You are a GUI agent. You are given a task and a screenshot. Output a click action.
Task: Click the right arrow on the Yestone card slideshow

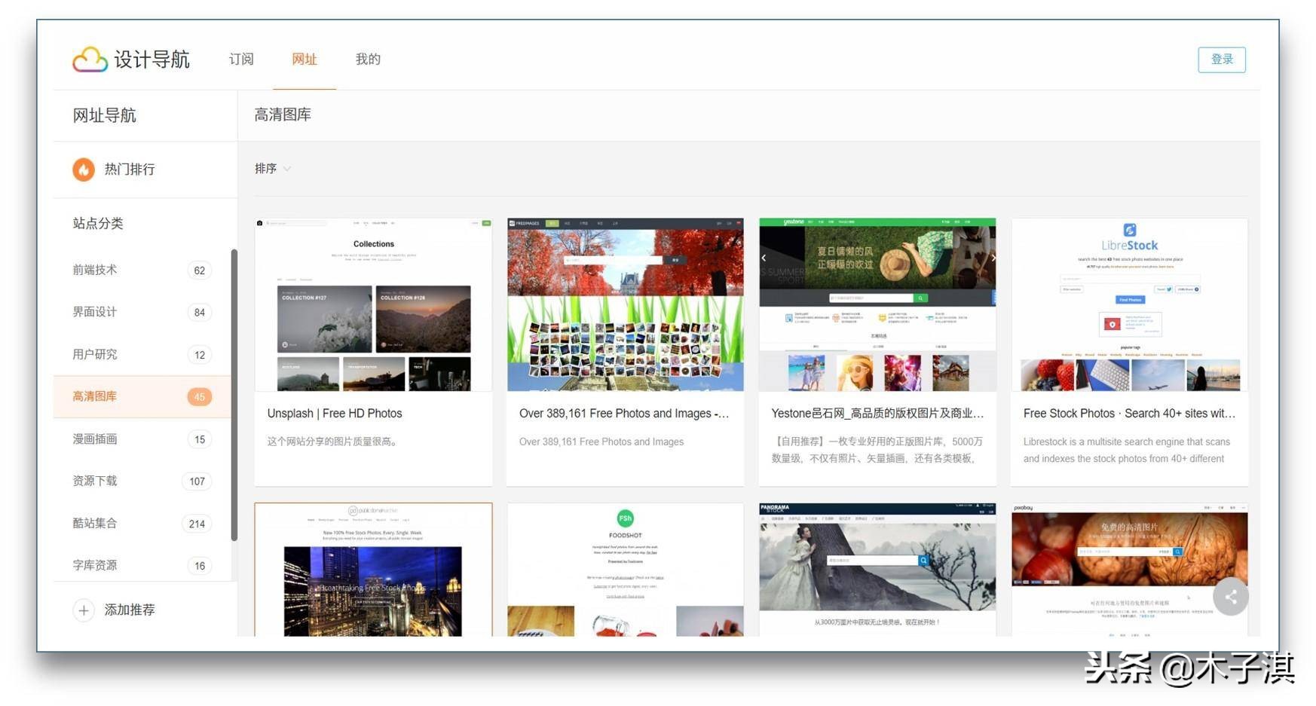click(993, 258)
